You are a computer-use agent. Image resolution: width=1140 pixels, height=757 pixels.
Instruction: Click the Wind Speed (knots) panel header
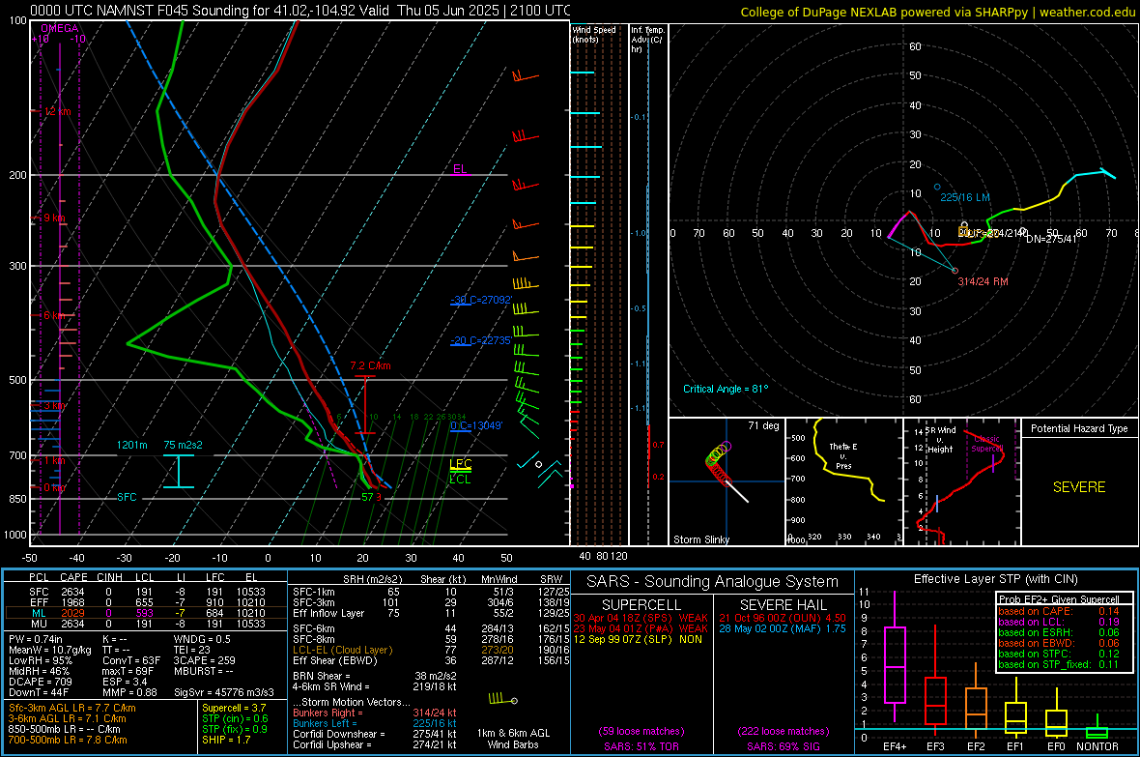tap(594, 34)
